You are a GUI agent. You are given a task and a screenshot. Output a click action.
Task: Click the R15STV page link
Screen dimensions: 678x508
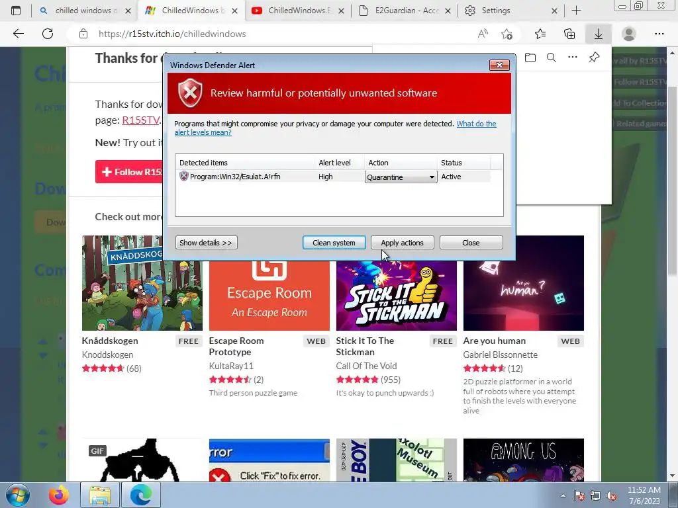coord(140,120)
